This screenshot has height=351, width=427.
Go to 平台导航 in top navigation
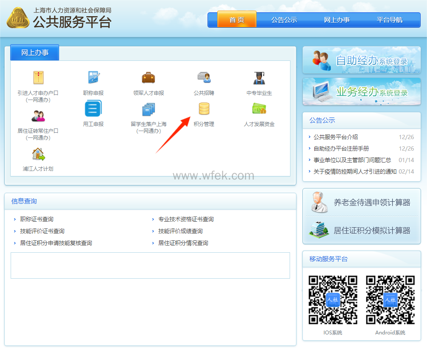390,20
